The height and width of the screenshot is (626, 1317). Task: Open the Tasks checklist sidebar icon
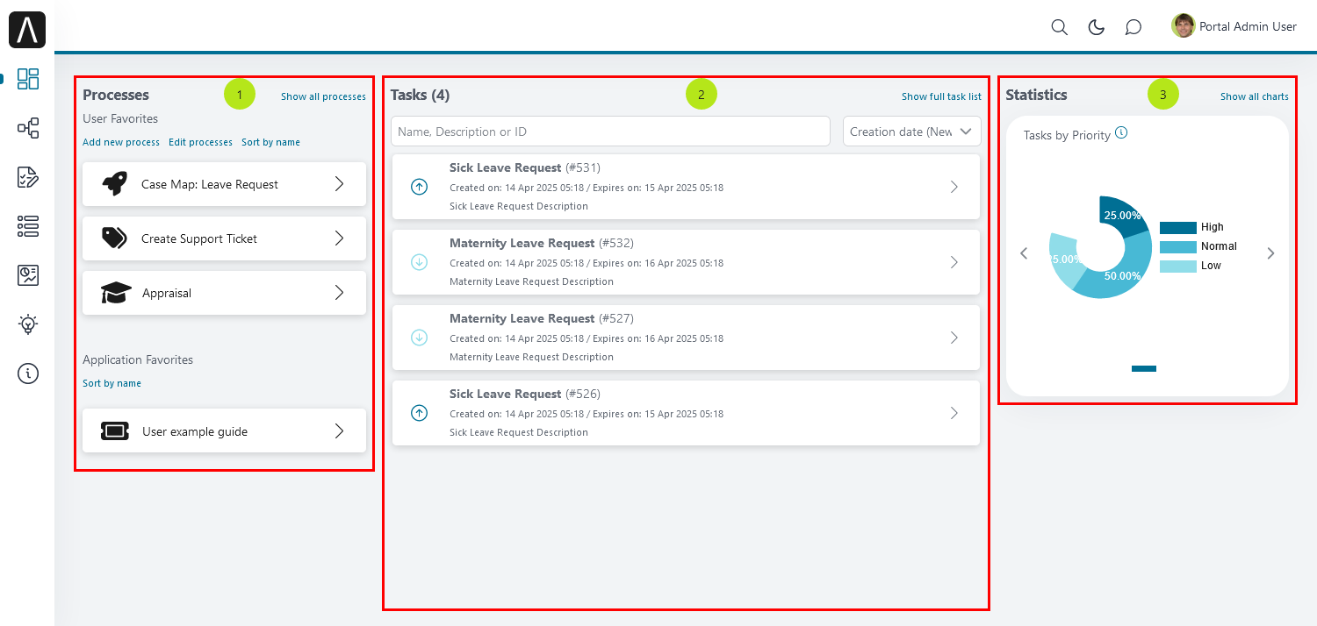coord(28,177)
